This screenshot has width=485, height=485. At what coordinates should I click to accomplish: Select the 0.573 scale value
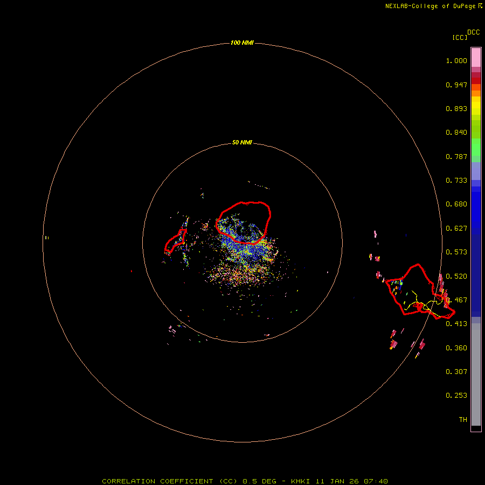point(456,252)
